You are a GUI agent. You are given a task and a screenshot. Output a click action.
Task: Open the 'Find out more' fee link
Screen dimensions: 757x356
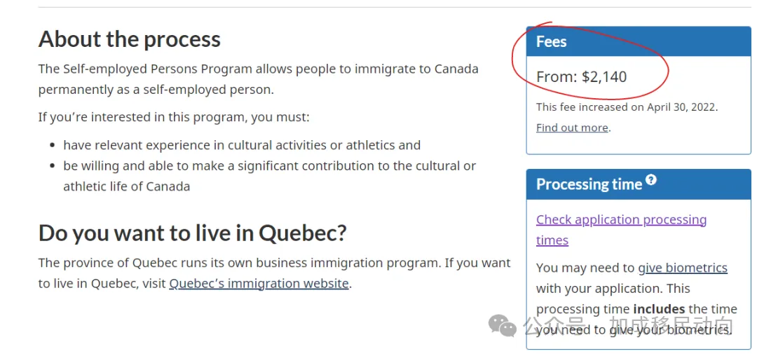pos(572,128)
